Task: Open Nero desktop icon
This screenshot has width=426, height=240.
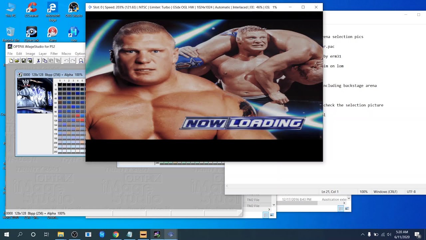Action: click(53, 34)
